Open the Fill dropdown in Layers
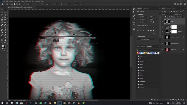 tap(183, 17)
